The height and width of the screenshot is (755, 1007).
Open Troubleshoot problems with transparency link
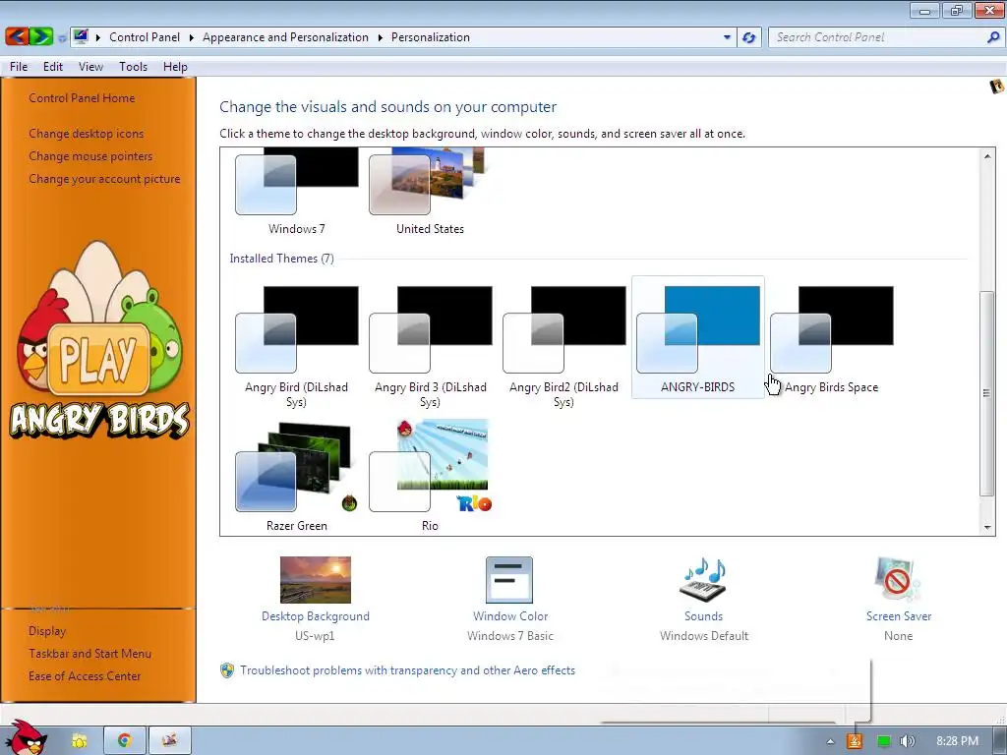408,670
